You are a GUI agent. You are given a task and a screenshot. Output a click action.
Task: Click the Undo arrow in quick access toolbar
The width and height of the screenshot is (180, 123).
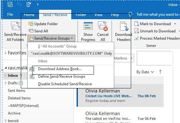[x=19, y=4]
